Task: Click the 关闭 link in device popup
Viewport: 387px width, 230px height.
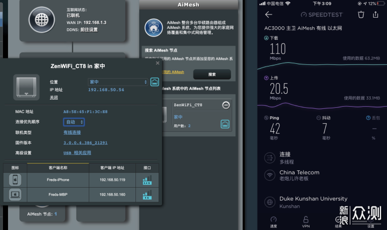Action: point(54,98)
